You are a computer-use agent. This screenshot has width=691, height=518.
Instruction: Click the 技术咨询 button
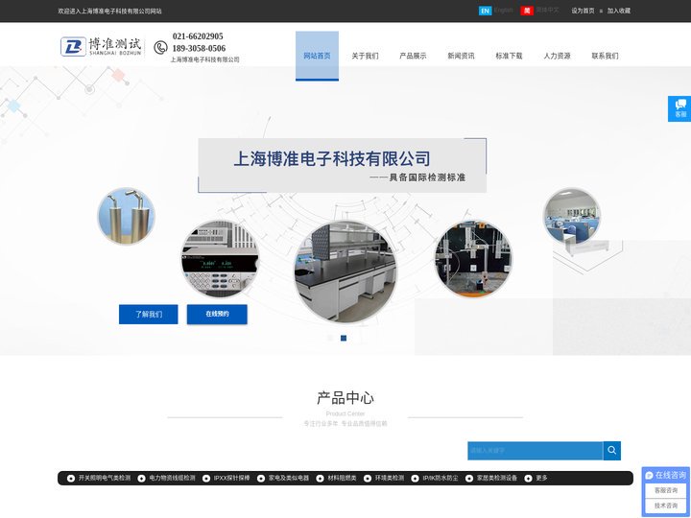pyautogui.click(x=666, y=506)
